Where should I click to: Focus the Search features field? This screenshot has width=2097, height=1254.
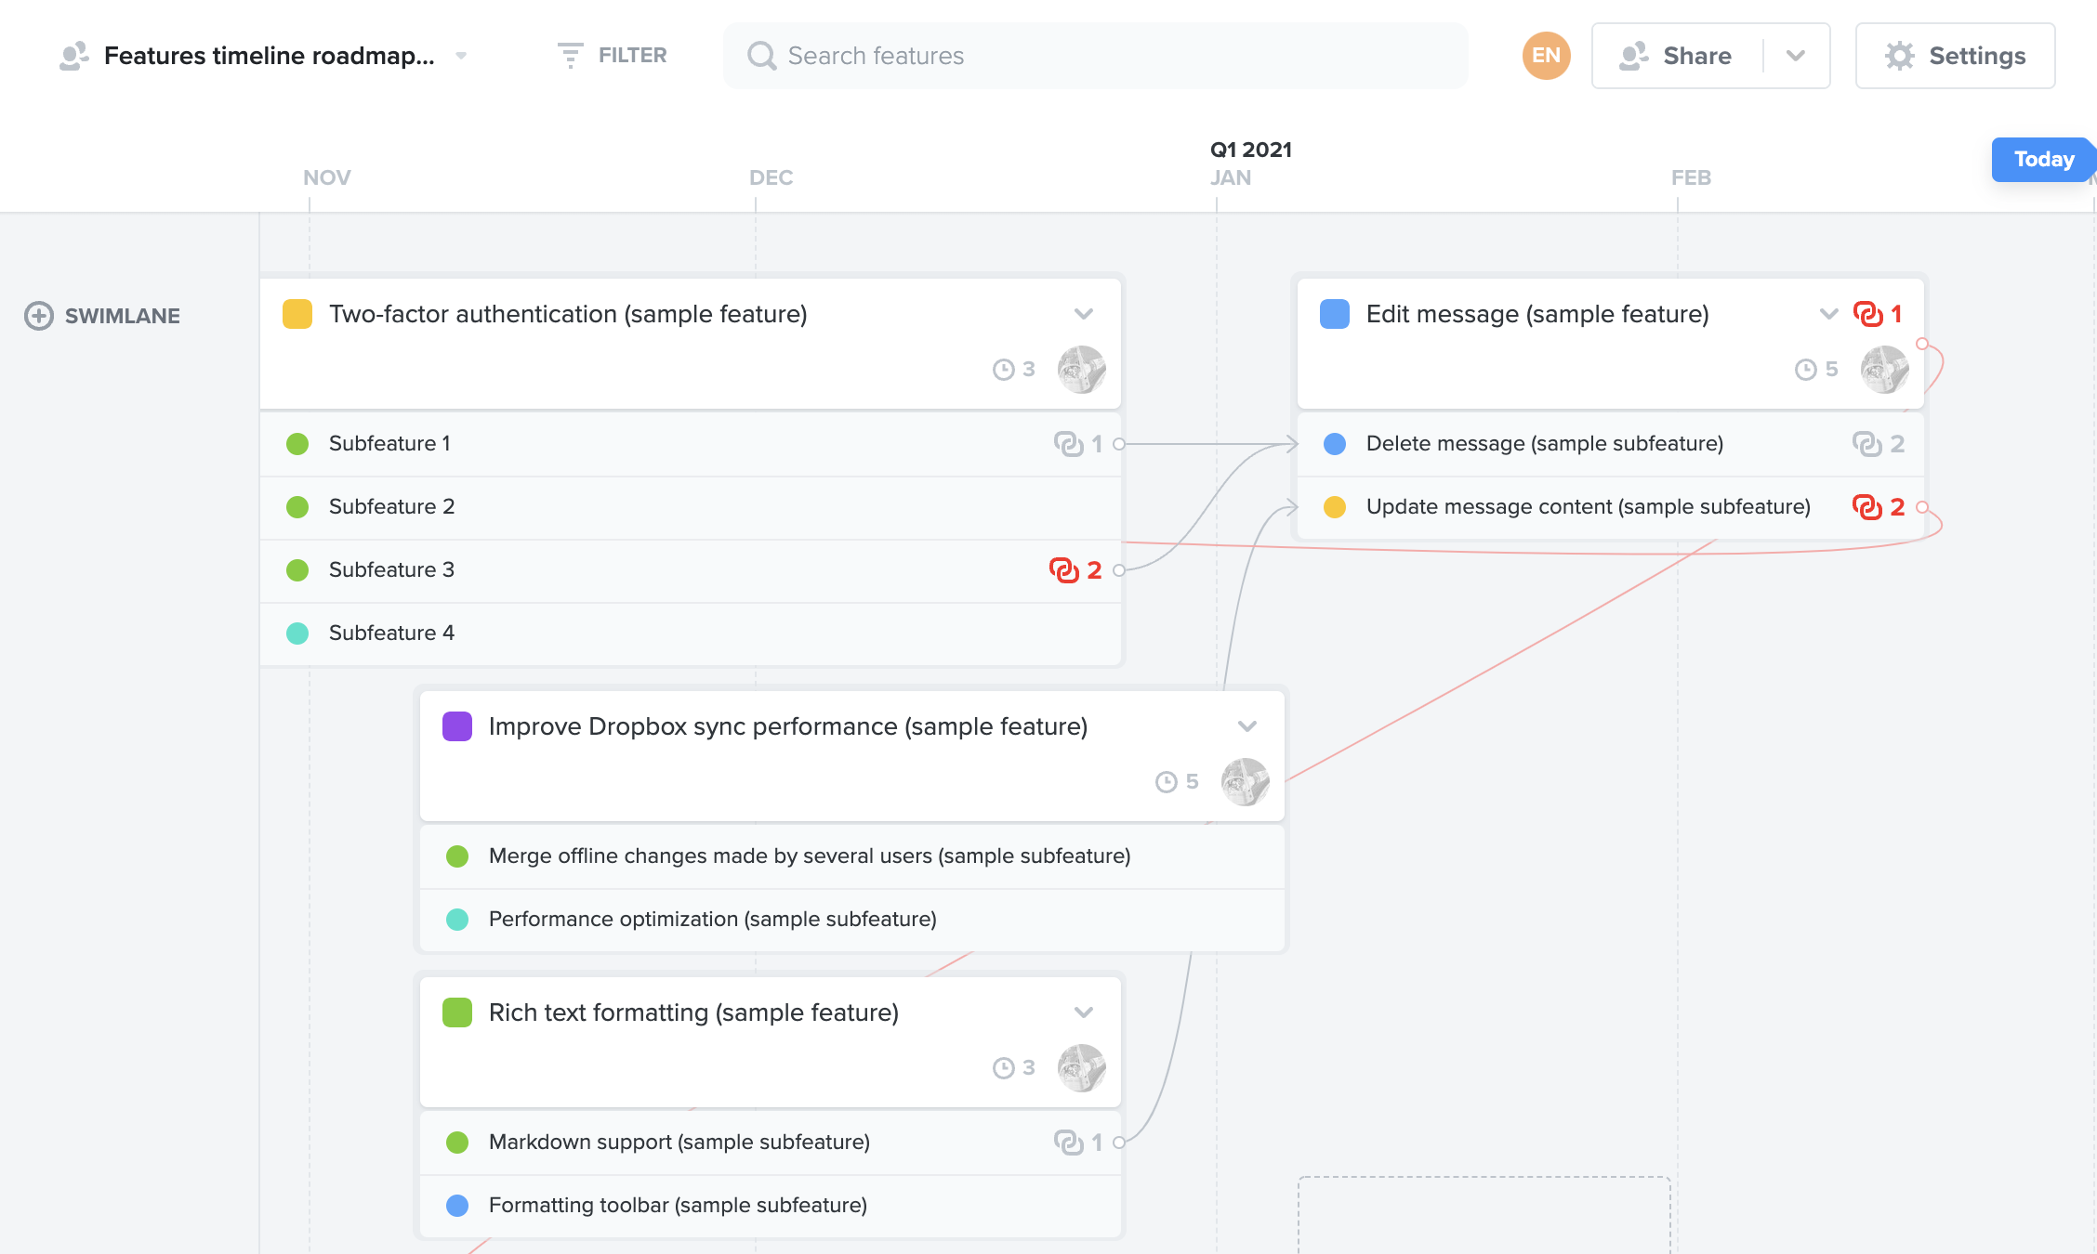[x=1095, y=56]
